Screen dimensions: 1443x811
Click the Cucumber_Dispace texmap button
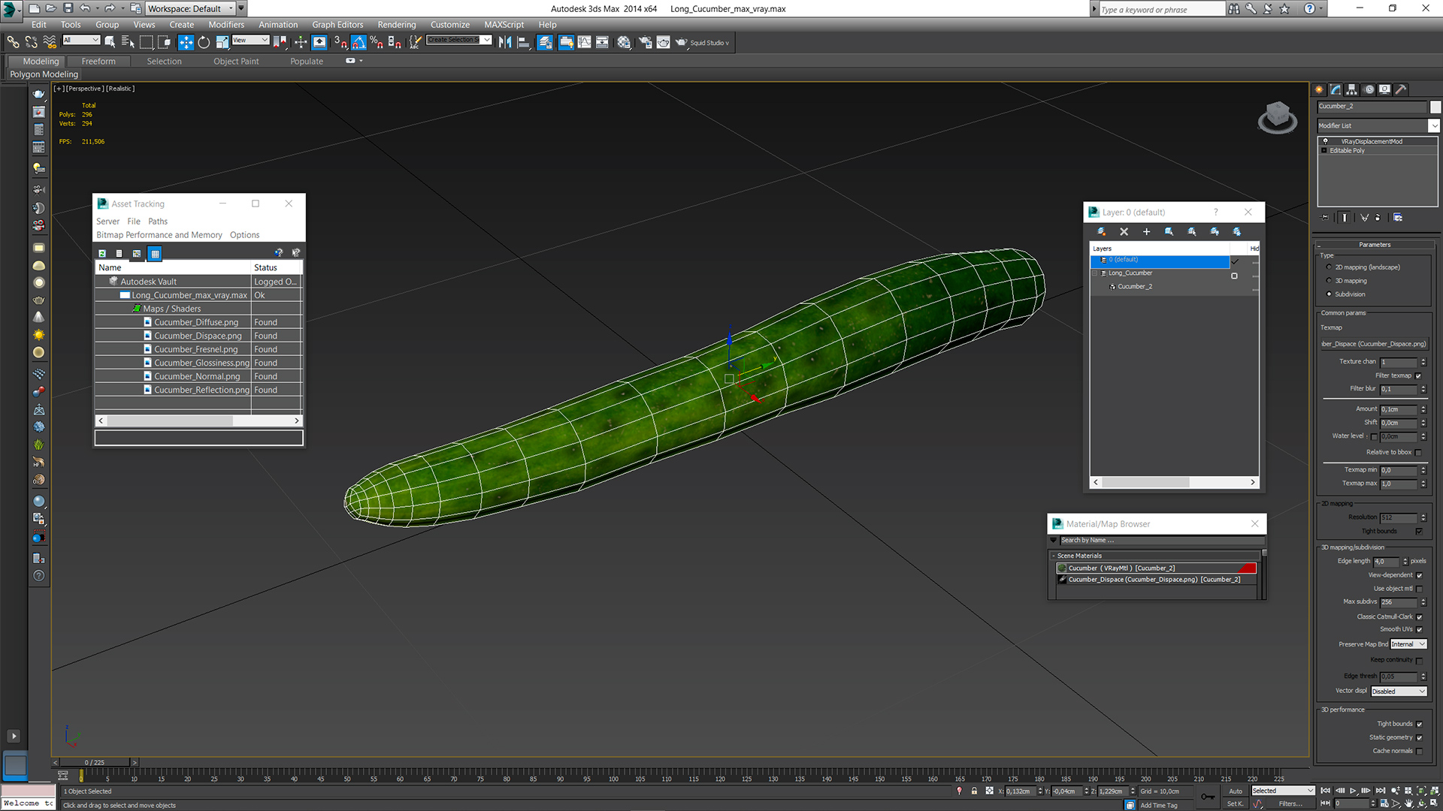(1374, 344)
